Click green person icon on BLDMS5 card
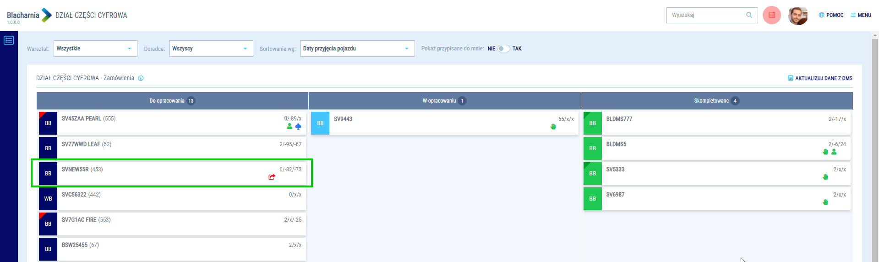The image size is (879, 262). pyautogui.click(x=834, y=152)
